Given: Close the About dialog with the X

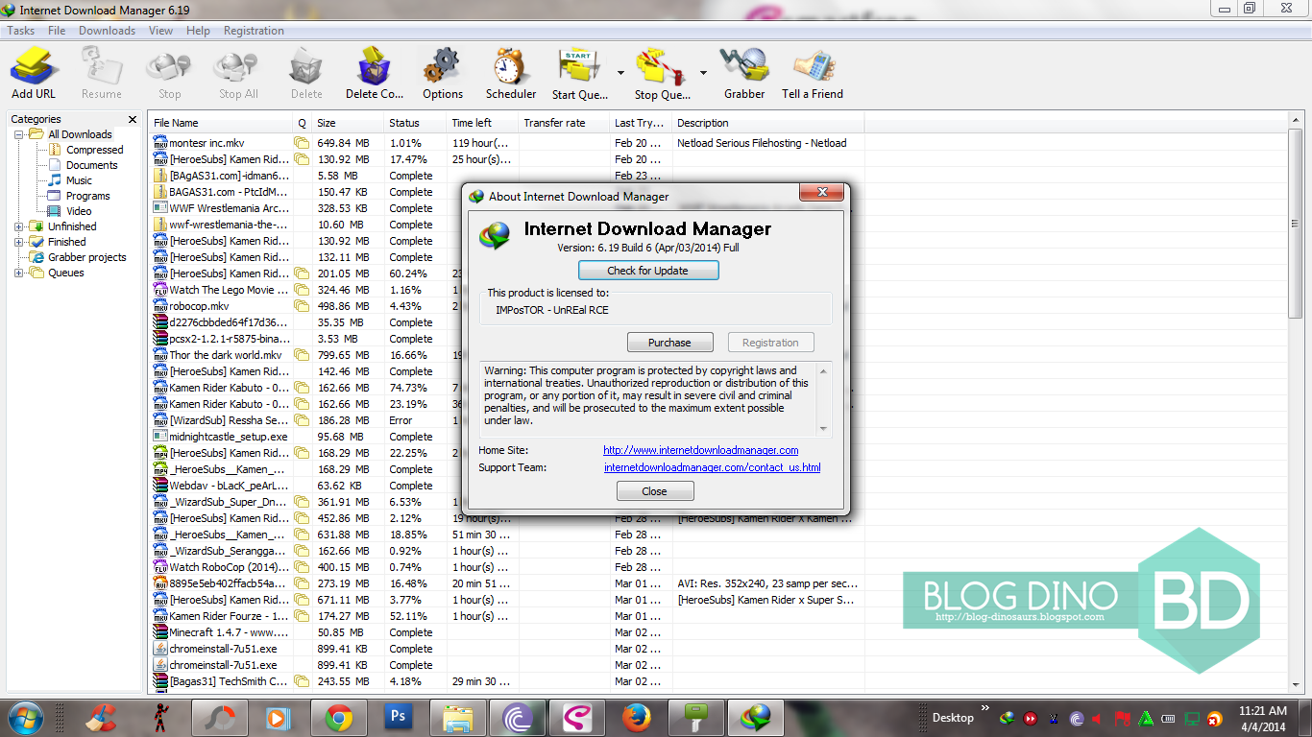Looking at the screenshot, I should point(821,194).
